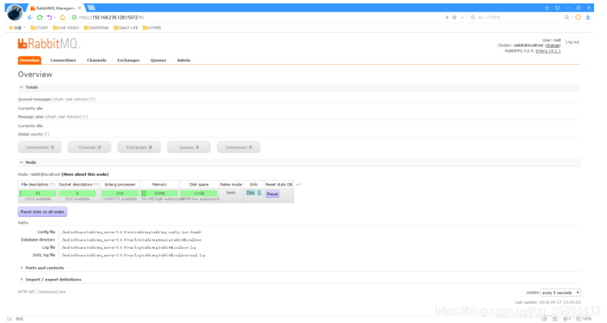Close the RabbitMQ Management tab
This screenshot has width=607, height=323.
[80, 7]
